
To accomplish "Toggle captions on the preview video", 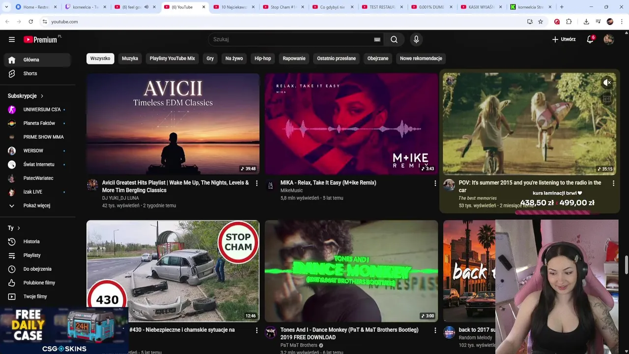I will coord(607,99).
